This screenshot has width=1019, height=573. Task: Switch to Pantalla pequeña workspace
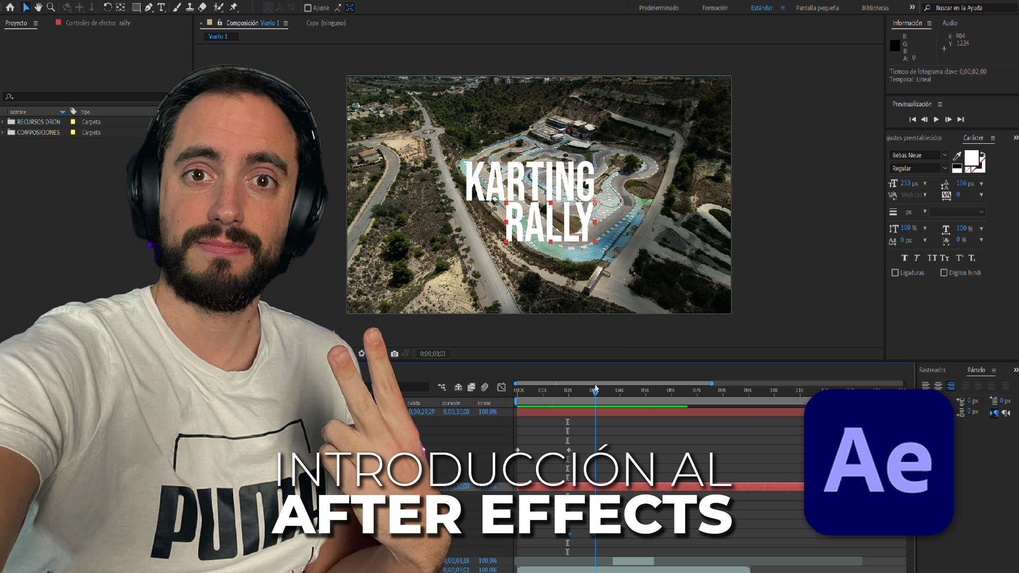(x=817, y=8)
